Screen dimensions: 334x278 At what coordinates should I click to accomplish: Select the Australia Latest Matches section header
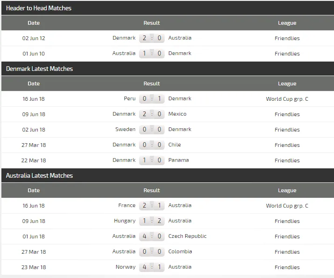click(x=40, y=175)
